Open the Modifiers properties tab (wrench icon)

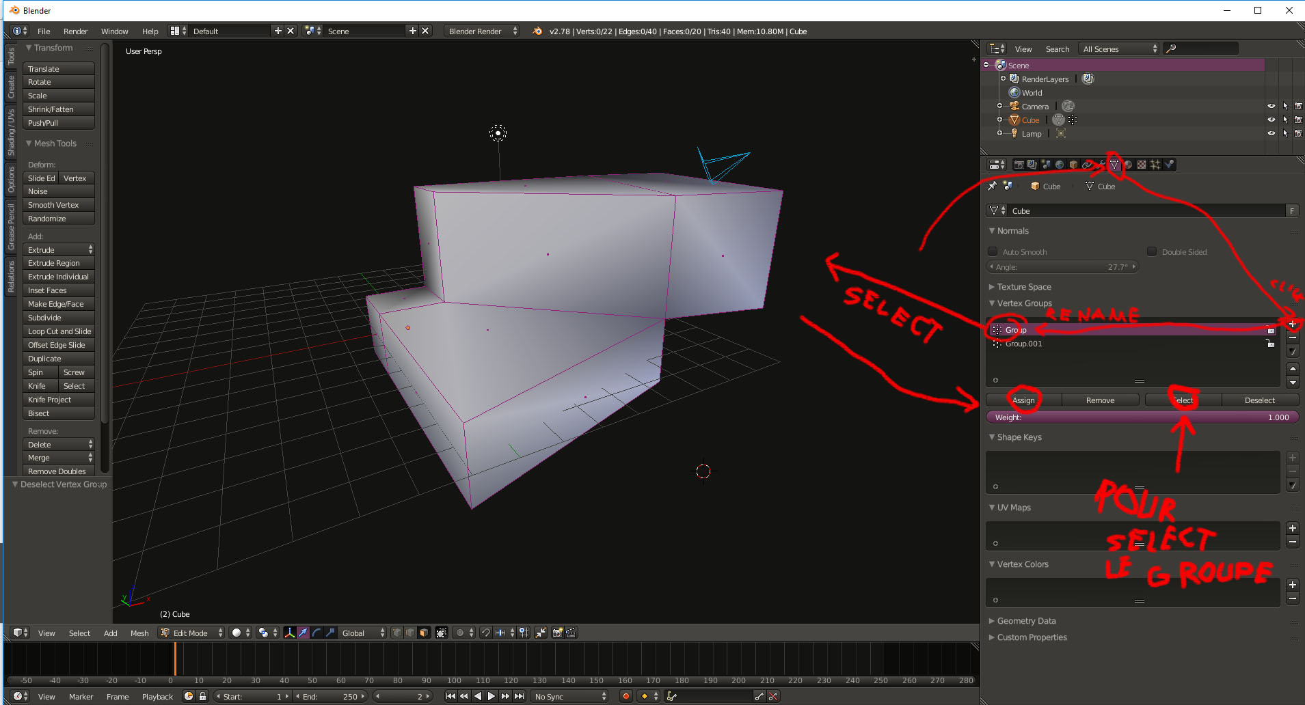[1102, 165]
